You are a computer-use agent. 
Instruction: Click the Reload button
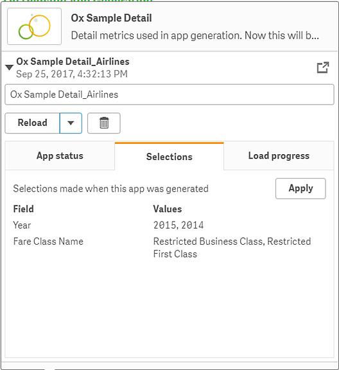[32, 123]
